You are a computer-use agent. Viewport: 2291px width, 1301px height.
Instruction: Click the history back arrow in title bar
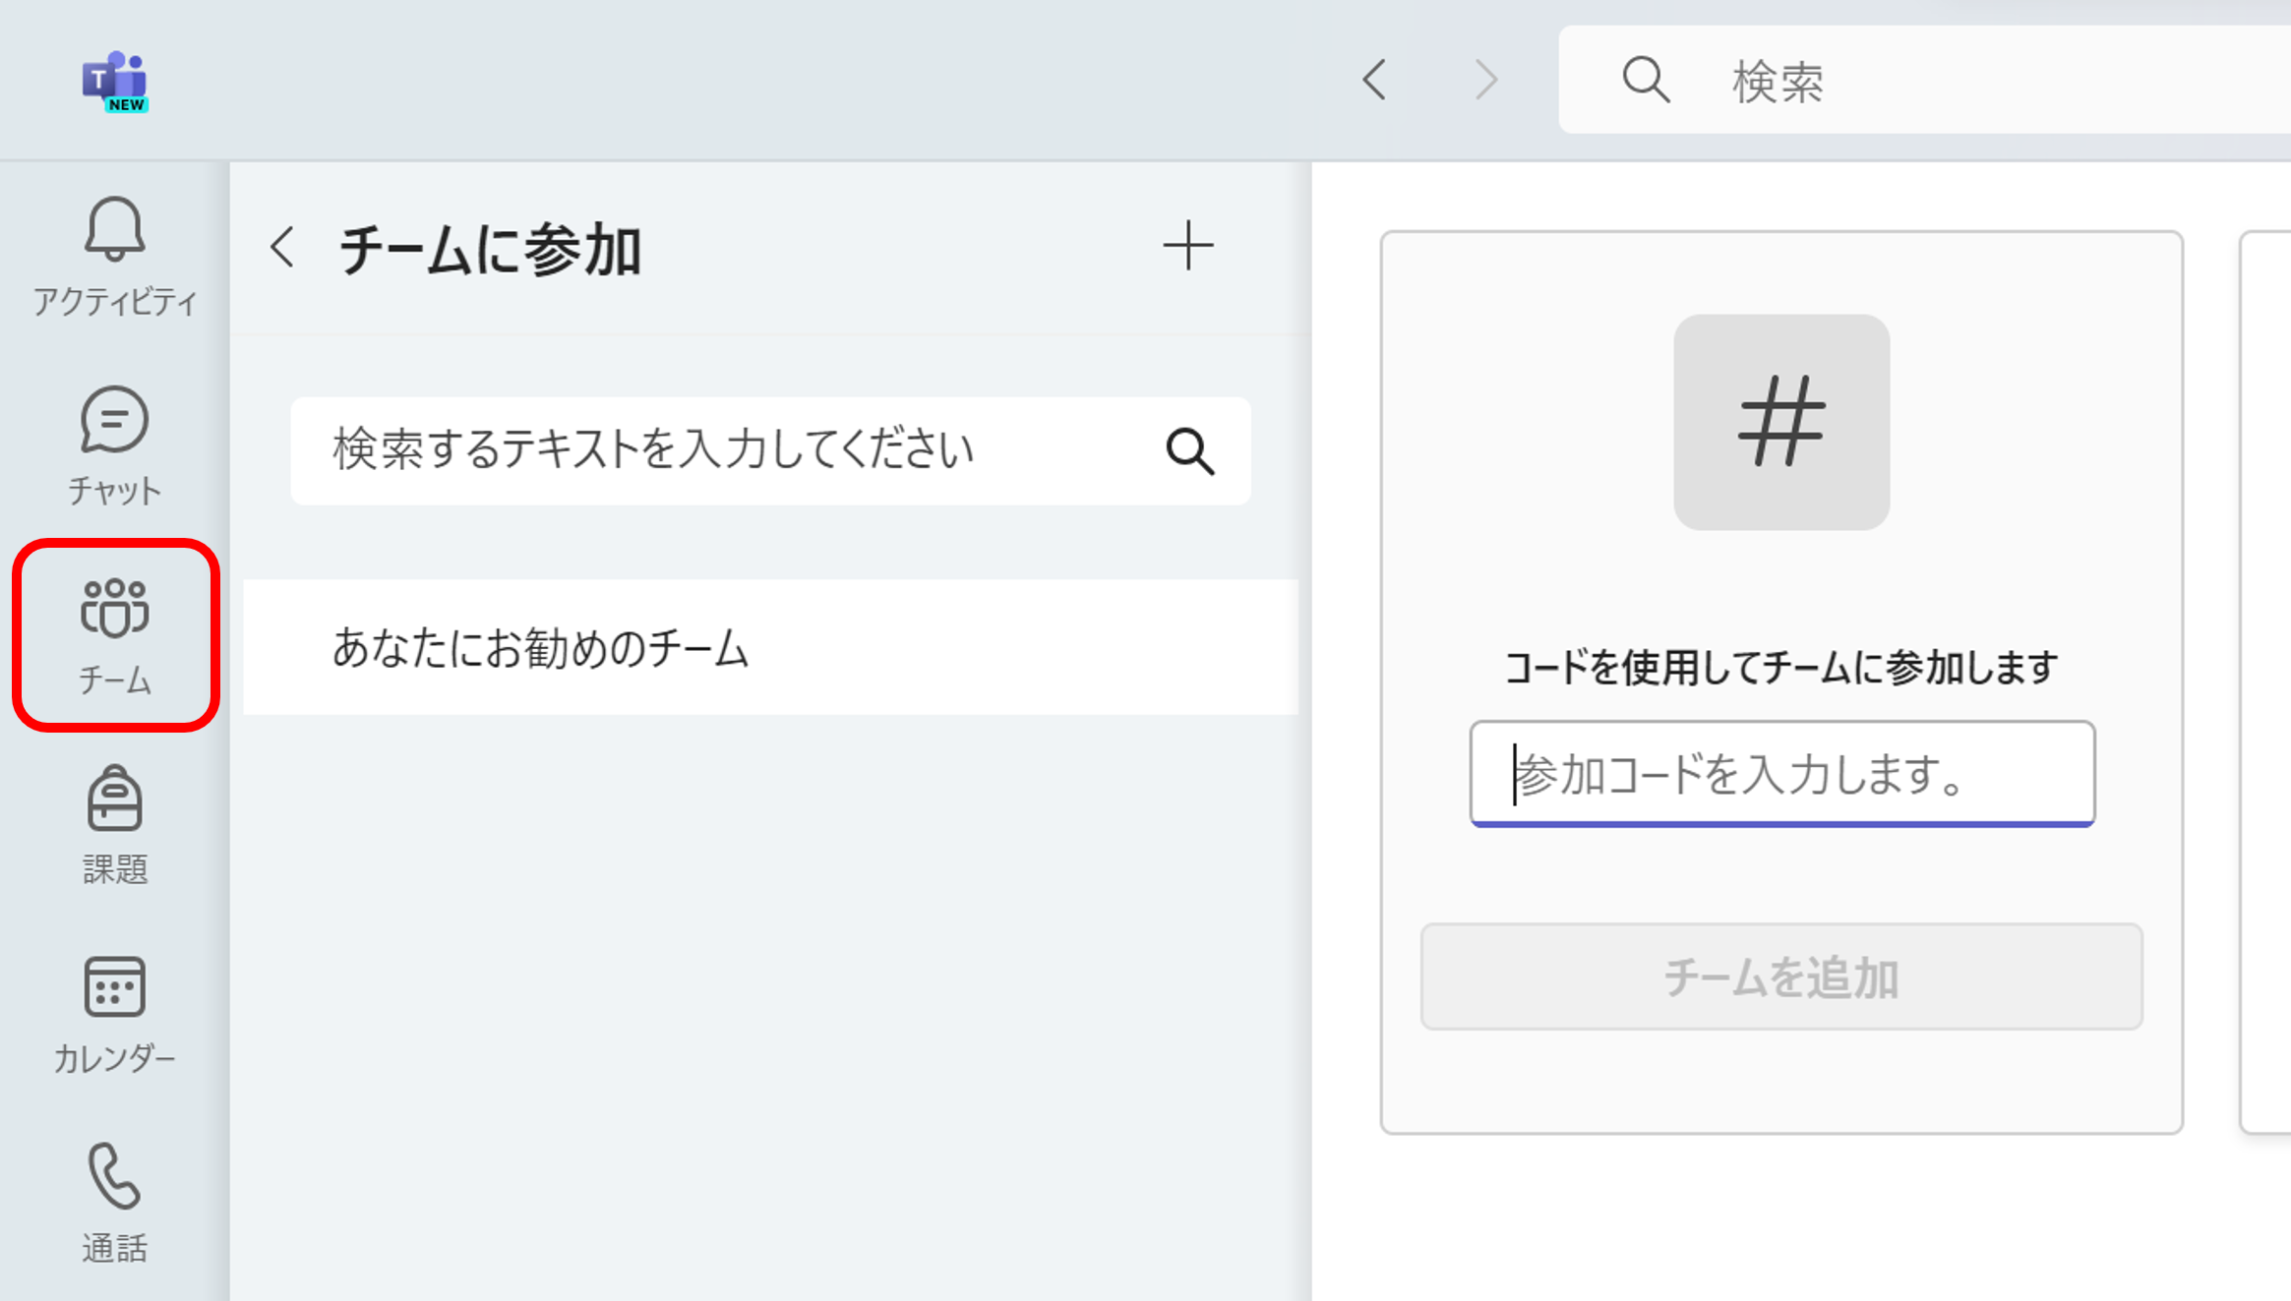tap(1374, 80)
